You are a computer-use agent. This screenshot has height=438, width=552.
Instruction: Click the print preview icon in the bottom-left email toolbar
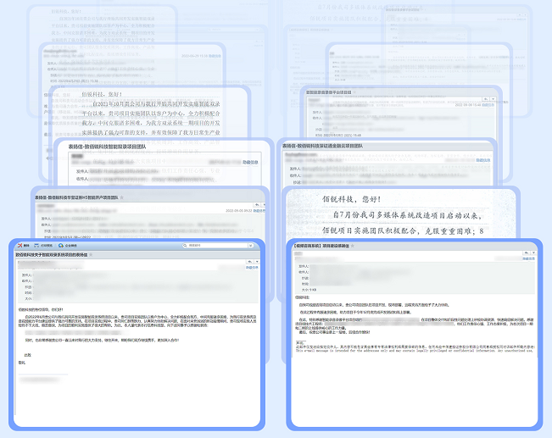[x=36, y=245]
